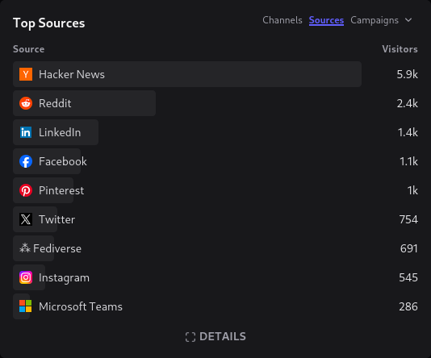This screenshot has height=358, width=431.
Task: Click the Reddit alien icon
Action: 26,103
